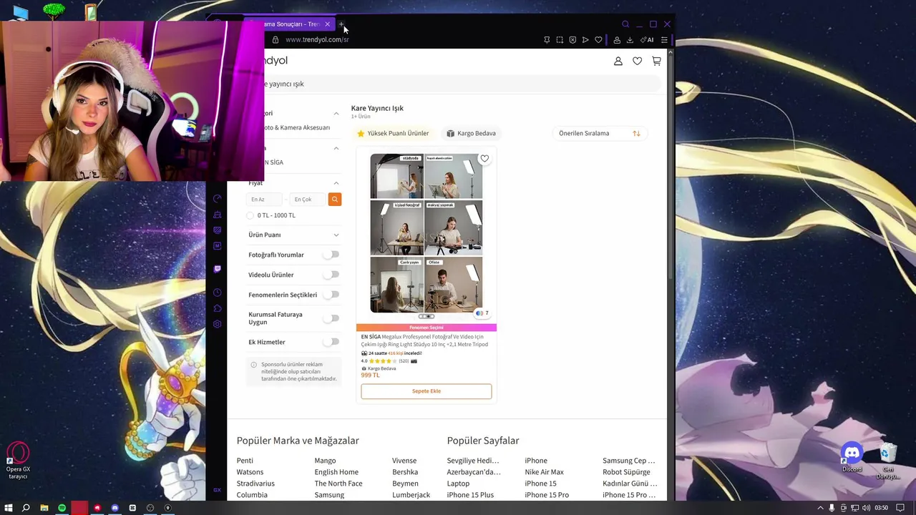Open the English Home brand link

point(336,472)
